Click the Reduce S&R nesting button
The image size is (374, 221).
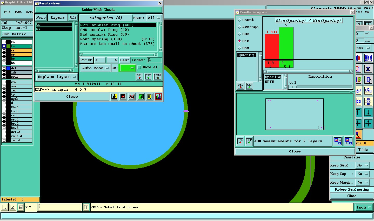pyautogui.click(x=352, y=190)
